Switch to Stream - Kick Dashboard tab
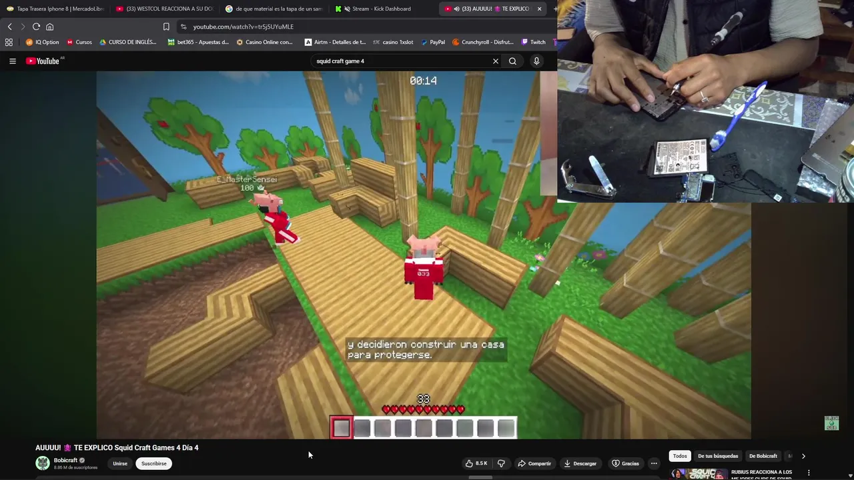This screenshot has height=480, width=854. click(383, 9)
